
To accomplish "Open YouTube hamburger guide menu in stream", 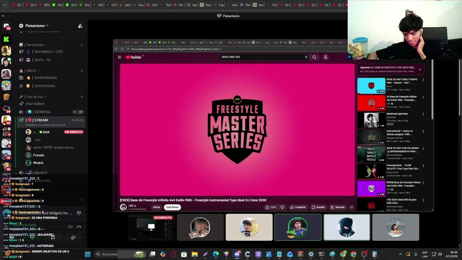I will coord(119,57).
